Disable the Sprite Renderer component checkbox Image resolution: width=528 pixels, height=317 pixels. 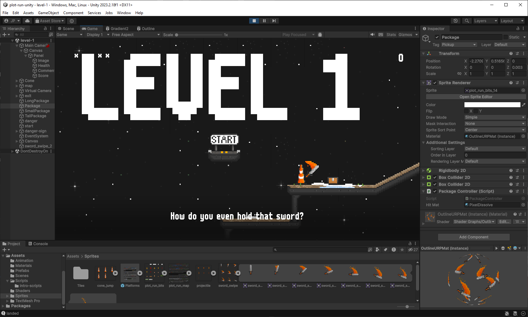(x=435, y=83)
